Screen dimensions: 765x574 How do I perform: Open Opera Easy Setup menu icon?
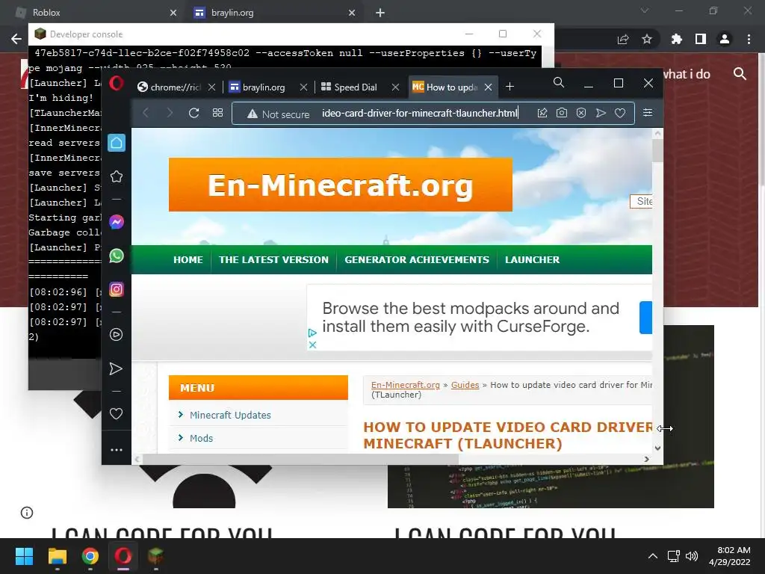(x=648, y=113)
